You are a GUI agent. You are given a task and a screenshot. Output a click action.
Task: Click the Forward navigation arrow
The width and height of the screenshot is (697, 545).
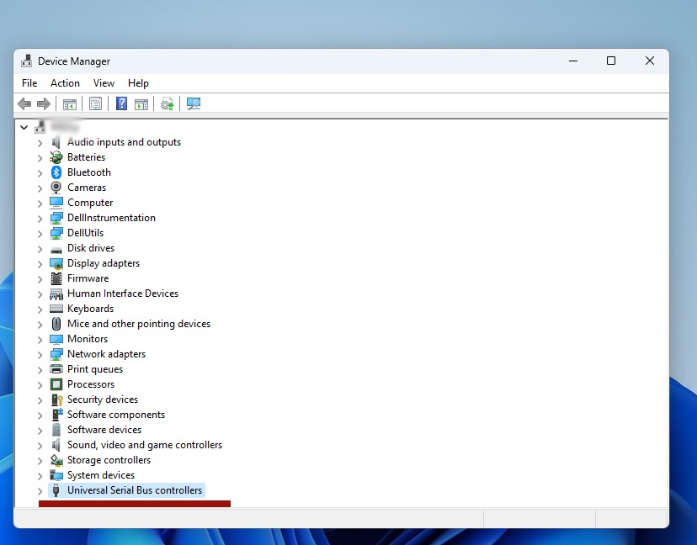(x=44, y=103)
